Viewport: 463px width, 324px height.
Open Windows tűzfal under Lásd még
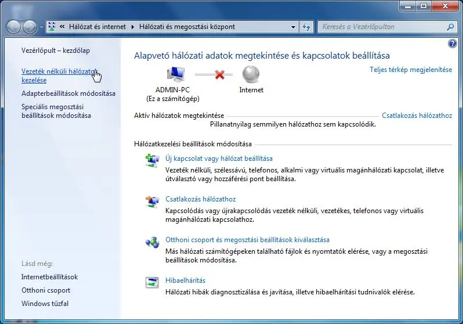(45, 304)
